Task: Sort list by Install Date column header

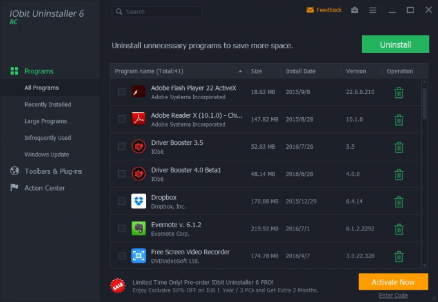Action: point(301,71)
